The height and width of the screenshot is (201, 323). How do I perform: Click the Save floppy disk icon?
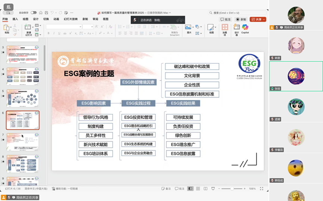46,13
